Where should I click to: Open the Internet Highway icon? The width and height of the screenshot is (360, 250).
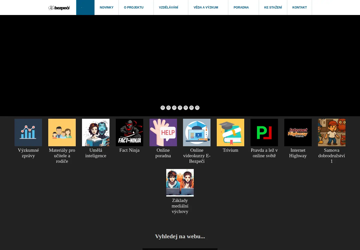[x=298, y=132]
